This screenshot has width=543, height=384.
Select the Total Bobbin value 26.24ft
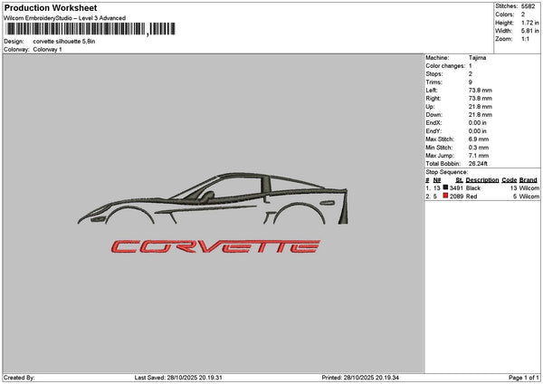pyautogui.click(x=478, y=164)
